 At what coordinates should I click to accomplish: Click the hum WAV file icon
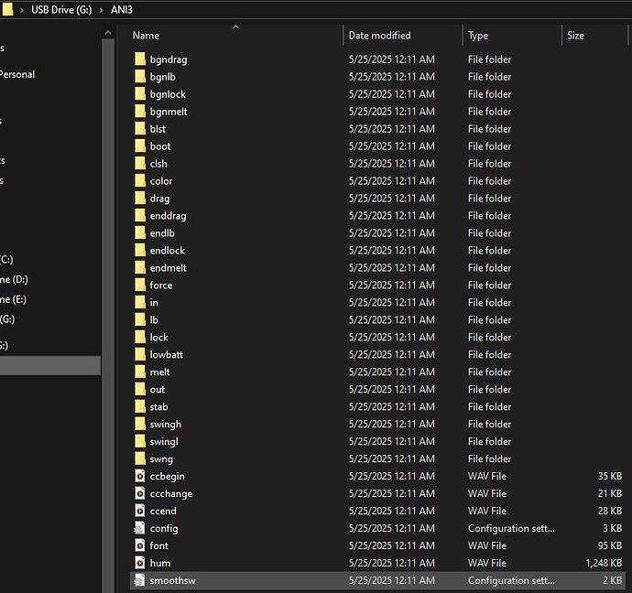[x=140, y=564]
